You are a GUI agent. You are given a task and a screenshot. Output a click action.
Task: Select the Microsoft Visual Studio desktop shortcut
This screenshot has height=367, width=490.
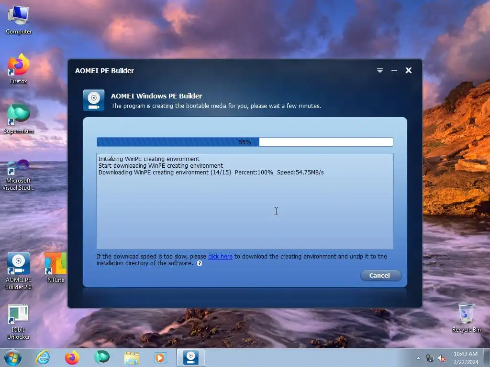click(x=19, y=175)
